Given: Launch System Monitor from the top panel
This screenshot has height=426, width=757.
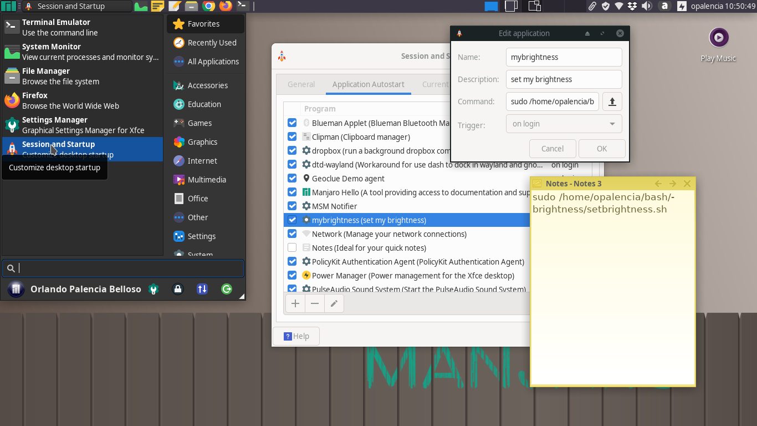Looking at the screenshot, I should coord(141,6).
